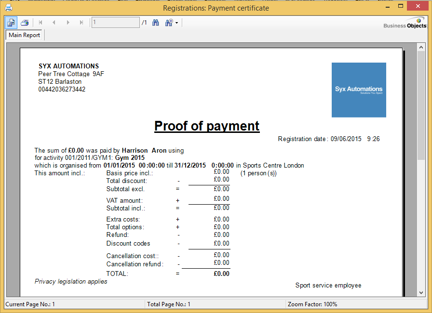Jump to the last page
Screen dimensions: 432x313
coord(81,22)
